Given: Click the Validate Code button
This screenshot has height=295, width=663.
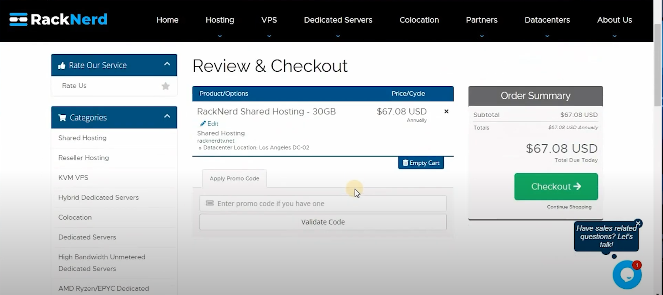Looking at the screenshot, I should pos(323,222).
